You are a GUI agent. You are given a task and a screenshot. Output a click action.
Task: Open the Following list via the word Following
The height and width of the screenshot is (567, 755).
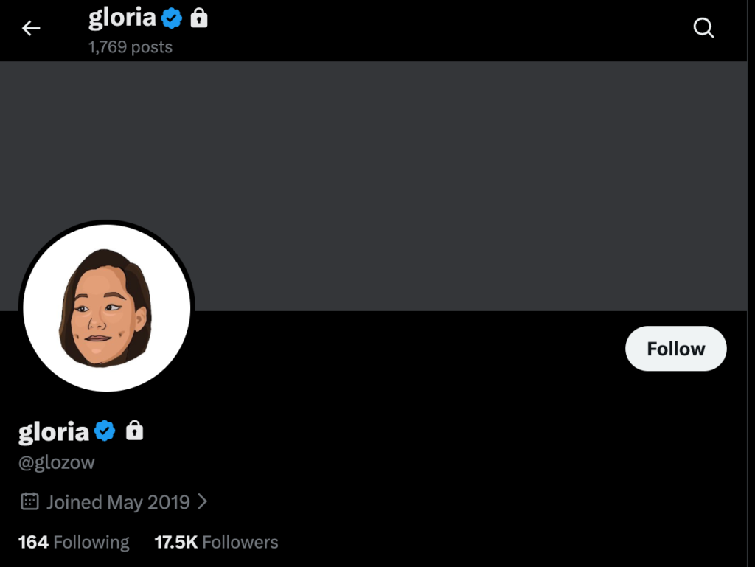click(91, 543)
